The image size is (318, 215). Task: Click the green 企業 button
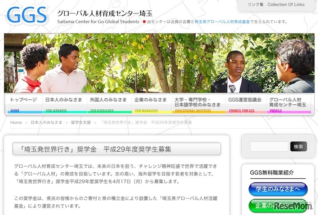[x=278, y=206]
